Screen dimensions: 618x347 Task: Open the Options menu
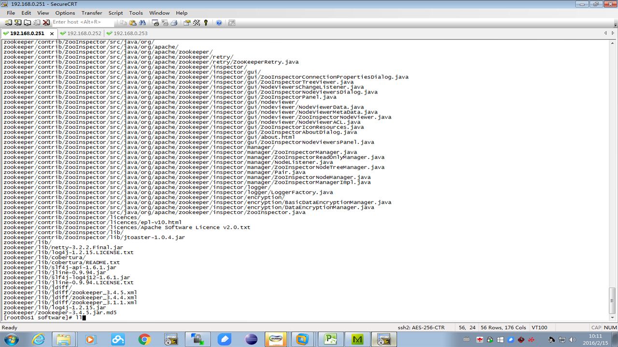tap(65, 13)
